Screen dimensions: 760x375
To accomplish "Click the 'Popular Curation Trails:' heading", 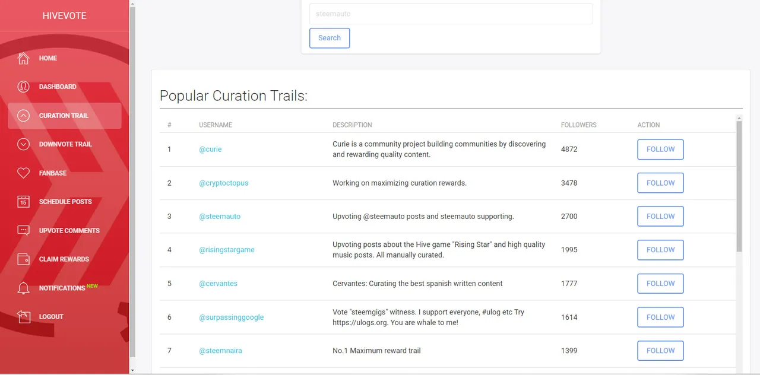I will pyautogui.click(x=233, y=96).
